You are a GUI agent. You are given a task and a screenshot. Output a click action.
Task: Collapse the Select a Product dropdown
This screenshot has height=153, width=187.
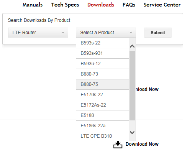coord(106,33)
